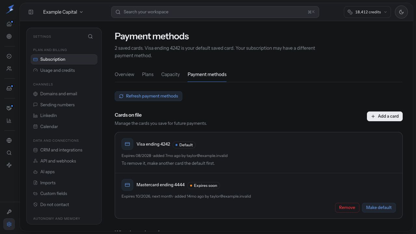Open the wrench icon in left rail

[x=9, y=212]
